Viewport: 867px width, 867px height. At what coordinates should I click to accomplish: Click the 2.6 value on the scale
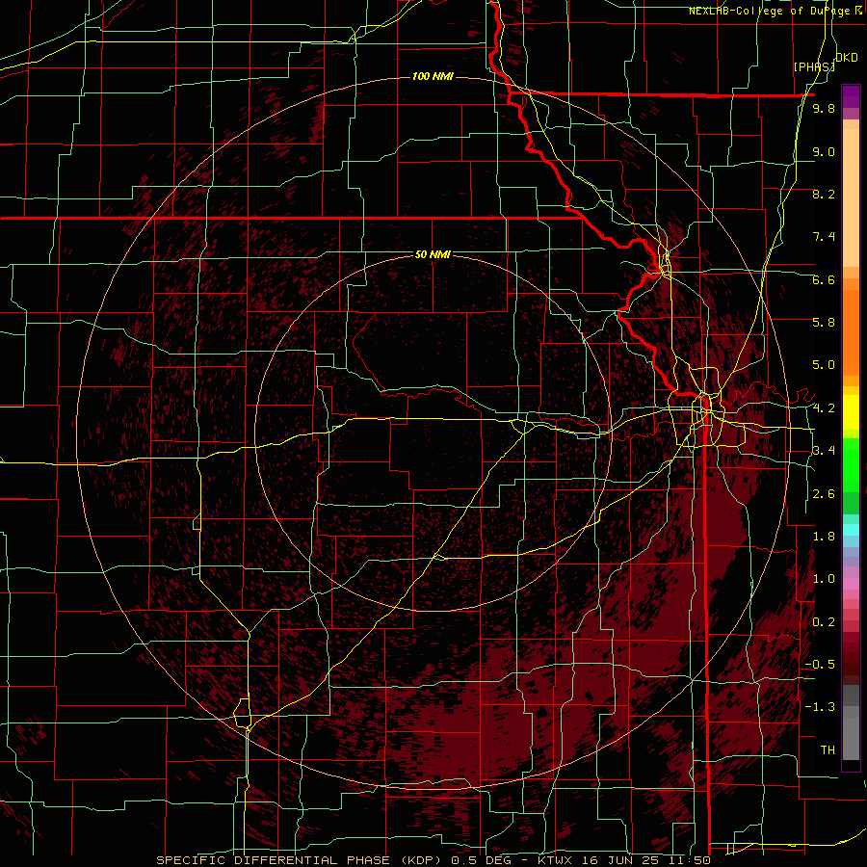(x=824, y=494)
